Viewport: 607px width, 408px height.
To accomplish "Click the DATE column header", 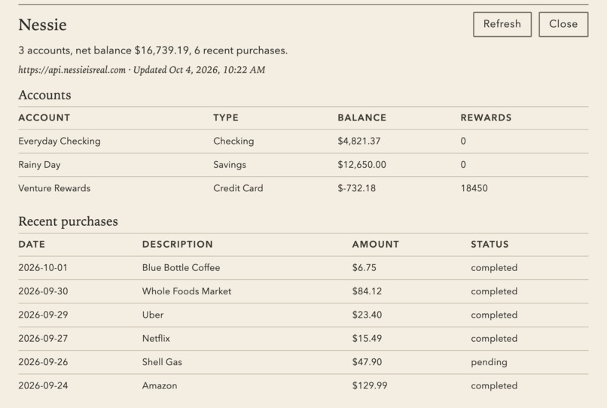I will 32,244.
